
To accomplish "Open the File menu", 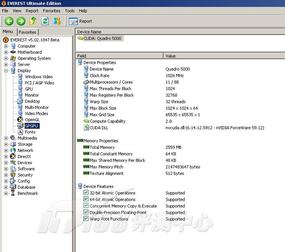I will point(5,11).
